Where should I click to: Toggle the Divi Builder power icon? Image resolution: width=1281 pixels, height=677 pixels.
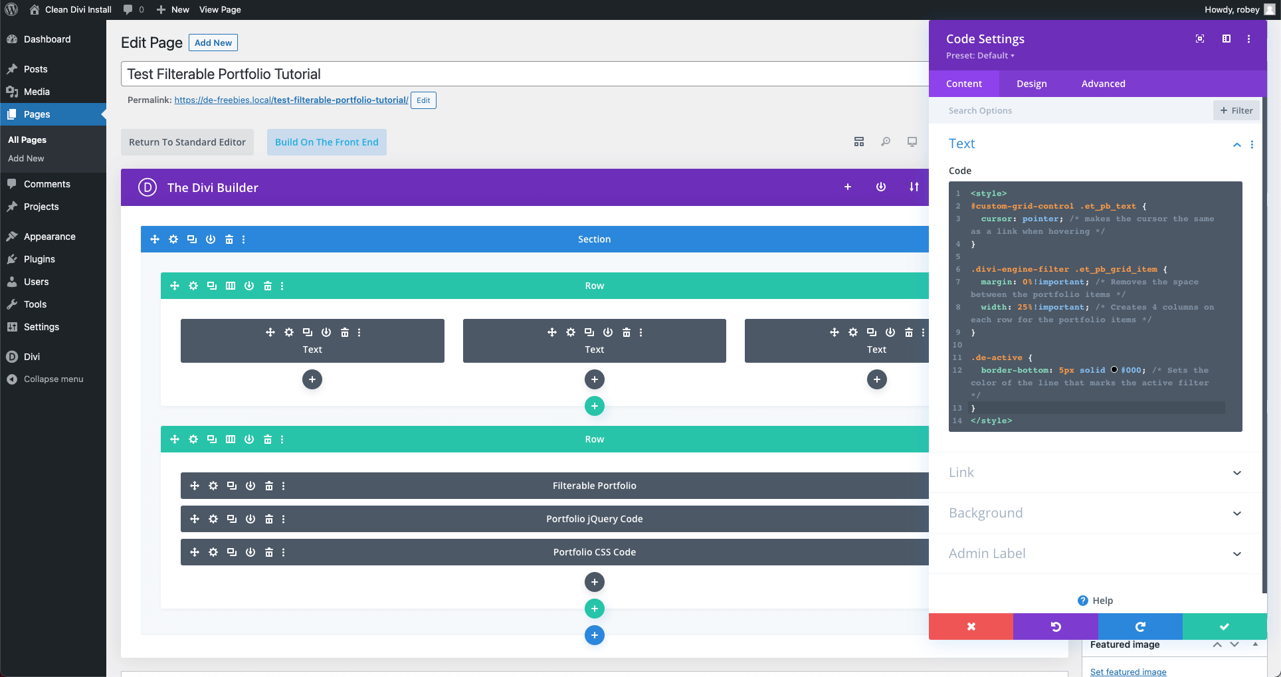click(x=881, y=187)
